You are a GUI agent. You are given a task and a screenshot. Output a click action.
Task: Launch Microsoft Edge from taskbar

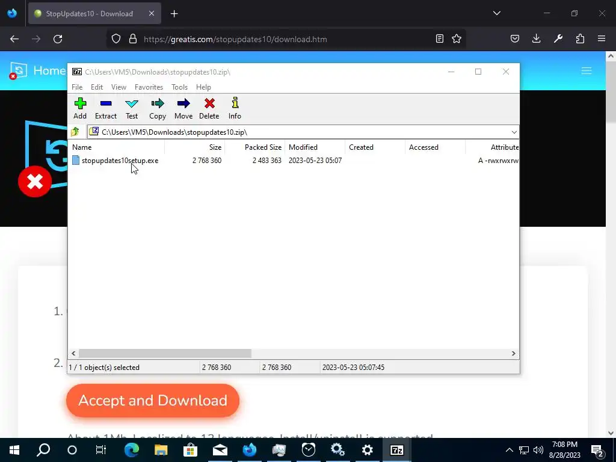[x=132, y=450]
